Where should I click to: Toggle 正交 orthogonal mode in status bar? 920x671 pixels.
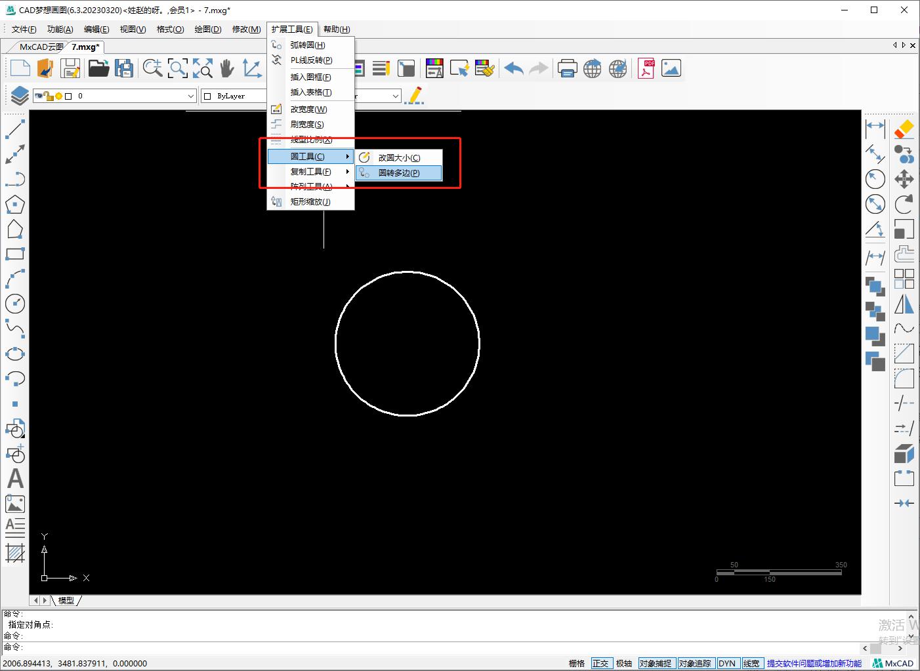(x=601, y=662)
